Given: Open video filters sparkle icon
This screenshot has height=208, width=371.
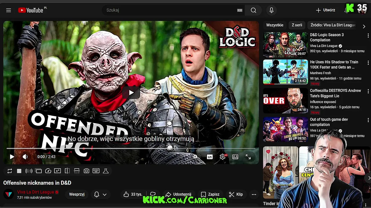Looking at the screenshot, I should point(58,171).
